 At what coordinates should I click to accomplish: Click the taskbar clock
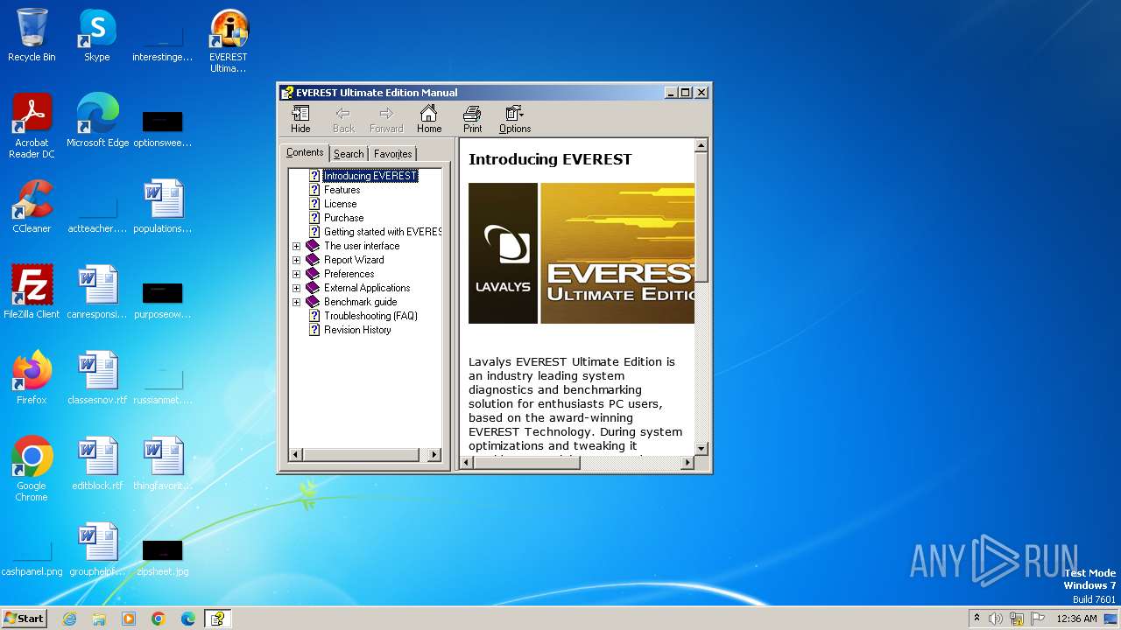click(x=1076, y=619)
